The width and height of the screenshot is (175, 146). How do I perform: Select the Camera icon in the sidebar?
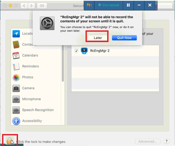(16, 88)
